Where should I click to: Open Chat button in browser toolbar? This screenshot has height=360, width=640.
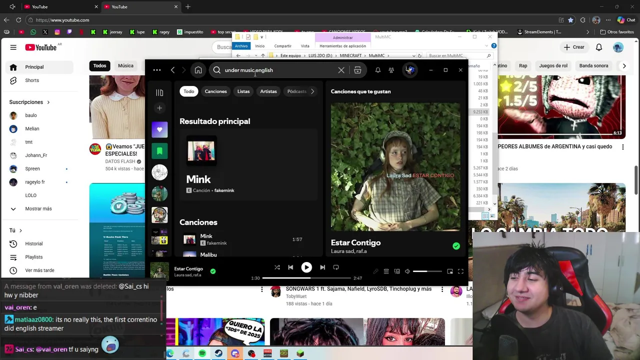[x=626, y=20]
